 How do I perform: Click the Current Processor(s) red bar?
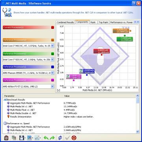27,27
